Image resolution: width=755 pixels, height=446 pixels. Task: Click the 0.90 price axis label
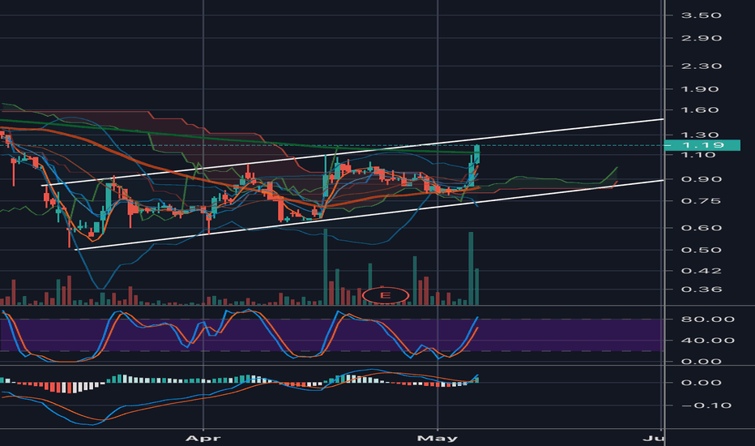point(702,179)
